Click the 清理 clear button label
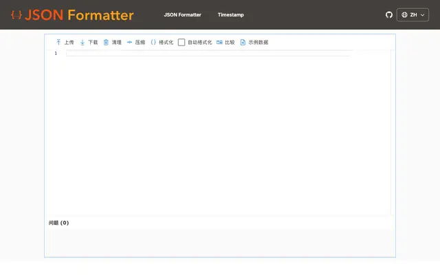 click(x=116, y=43)
